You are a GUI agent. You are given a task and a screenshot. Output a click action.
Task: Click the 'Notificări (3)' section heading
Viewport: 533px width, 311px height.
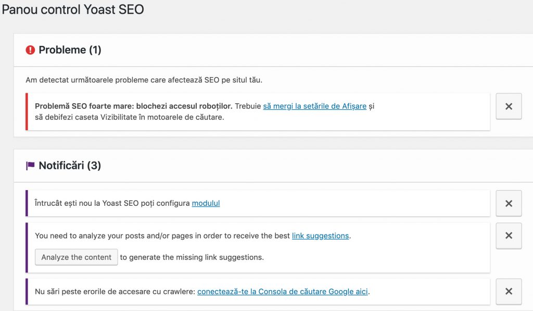[70, 166]
